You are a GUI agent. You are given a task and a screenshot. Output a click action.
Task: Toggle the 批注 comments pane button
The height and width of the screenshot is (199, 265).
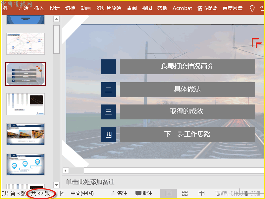[x=144, y=193]
